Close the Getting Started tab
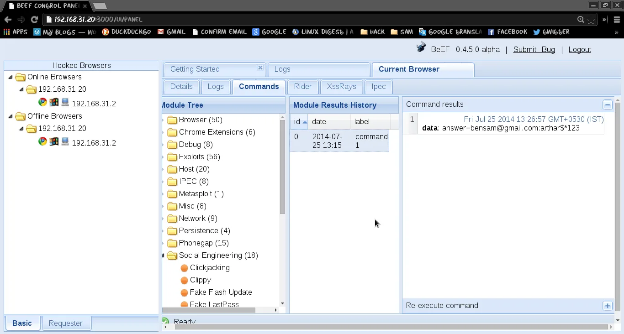 tap(260, 68)
